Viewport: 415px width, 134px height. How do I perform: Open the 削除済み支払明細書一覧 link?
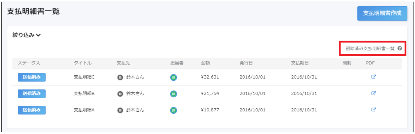click(x=370, y=49)
